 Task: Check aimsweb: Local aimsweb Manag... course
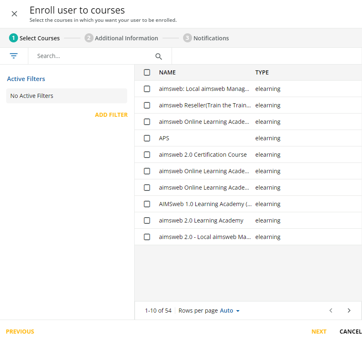pyautogui.click(x=147, y=89)
